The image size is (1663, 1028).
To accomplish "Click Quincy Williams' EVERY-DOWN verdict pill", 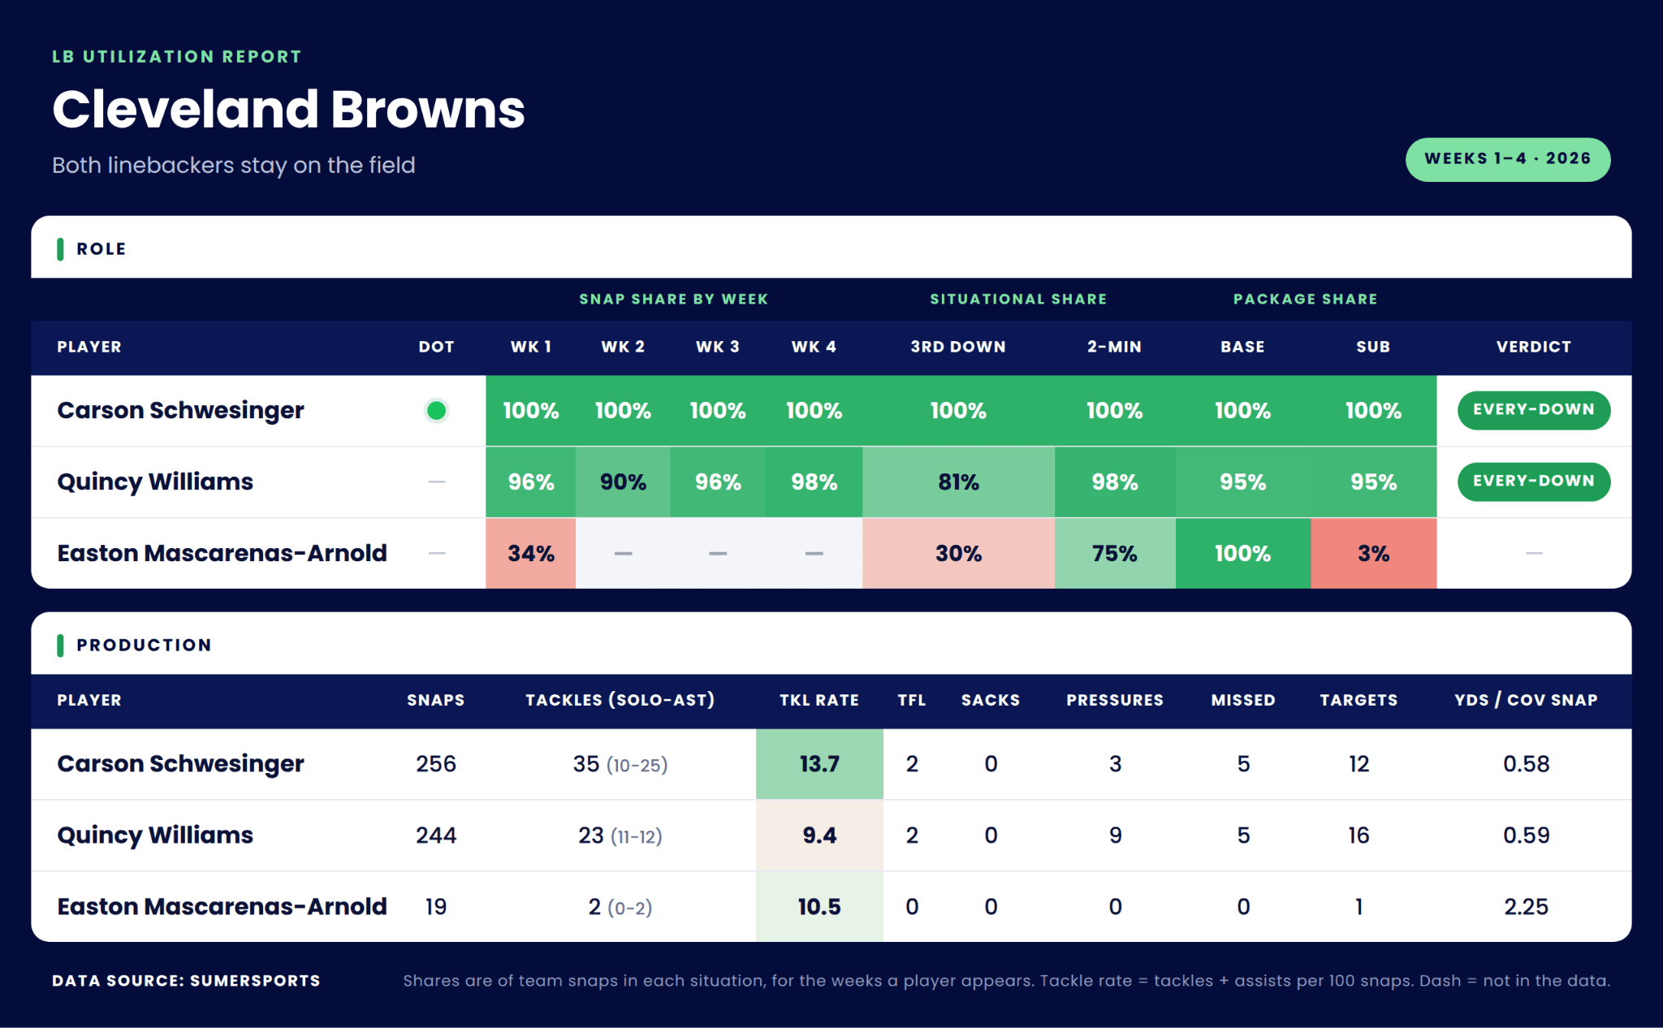I will click(x=1534, y=482).
